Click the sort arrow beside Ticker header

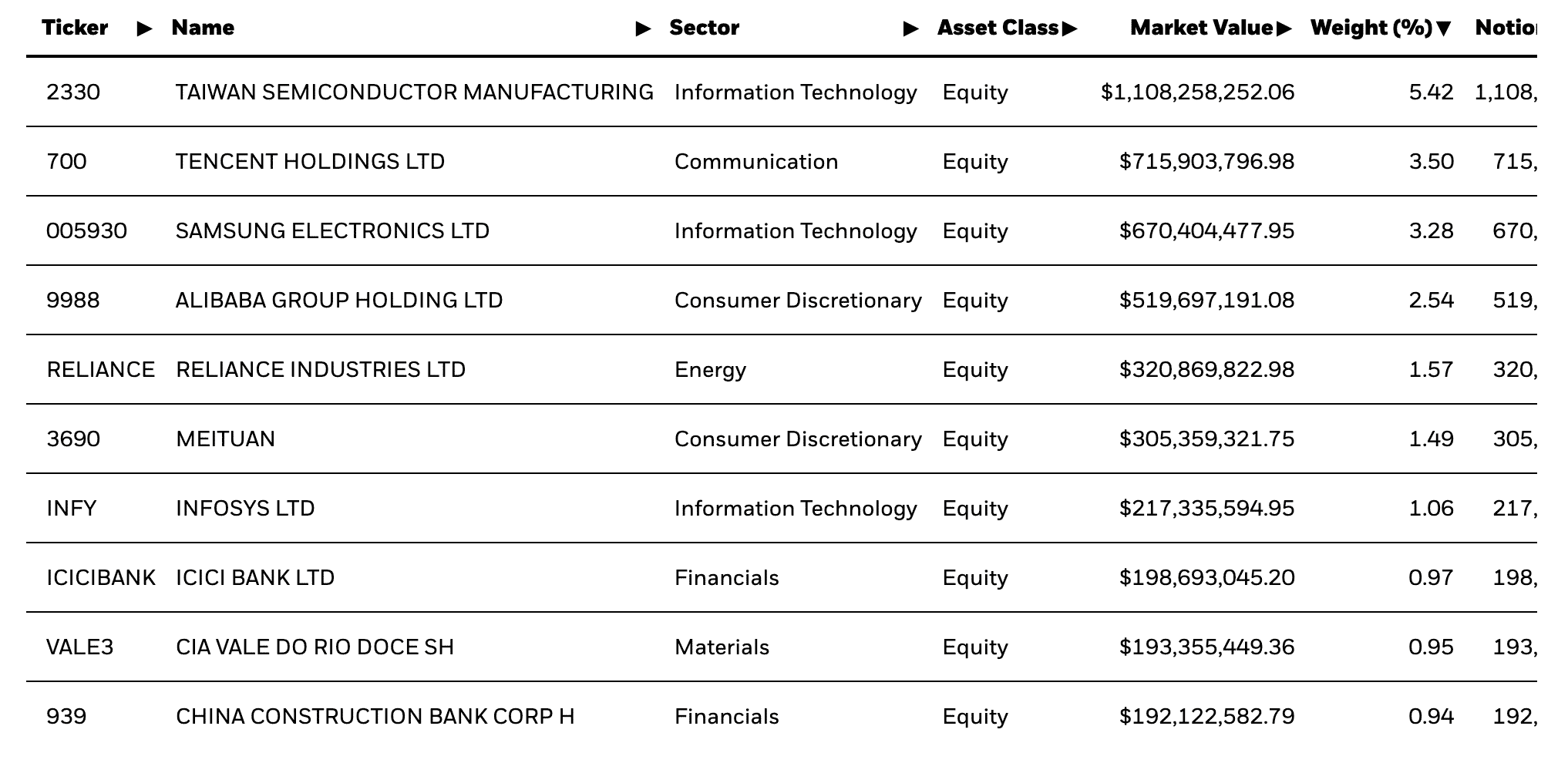coord(144,29)
